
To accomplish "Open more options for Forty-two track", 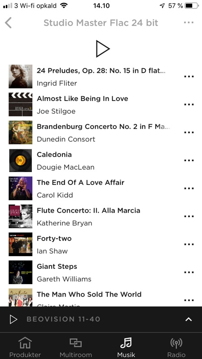I will pyautogui.click(x=189, y=244).
